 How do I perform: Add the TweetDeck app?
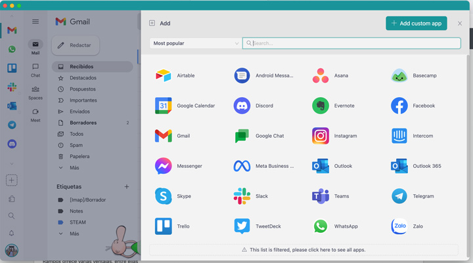point(258,226)
